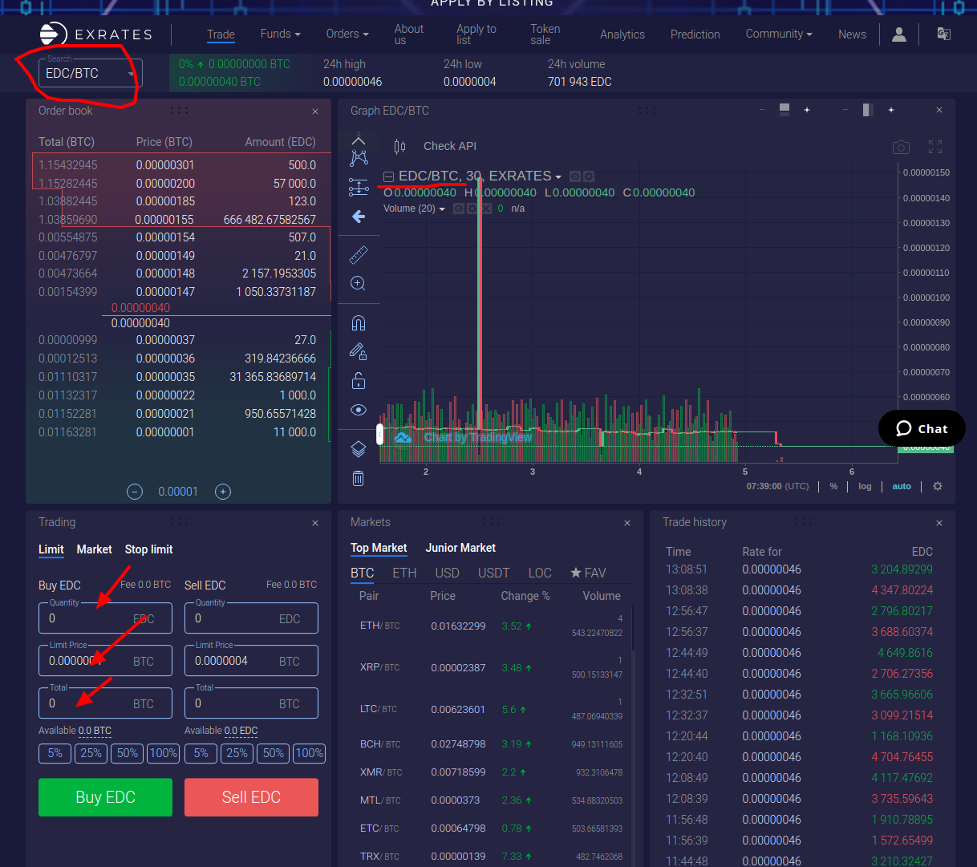Toggle Volume indicator visibility eye
Screen dimensions: 977x867
pos(459,209)
